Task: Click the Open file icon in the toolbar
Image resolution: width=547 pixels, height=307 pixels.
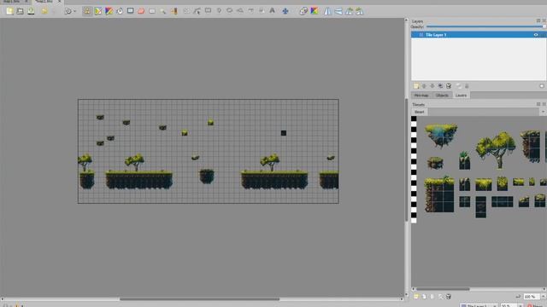Action: pos(21,11)
